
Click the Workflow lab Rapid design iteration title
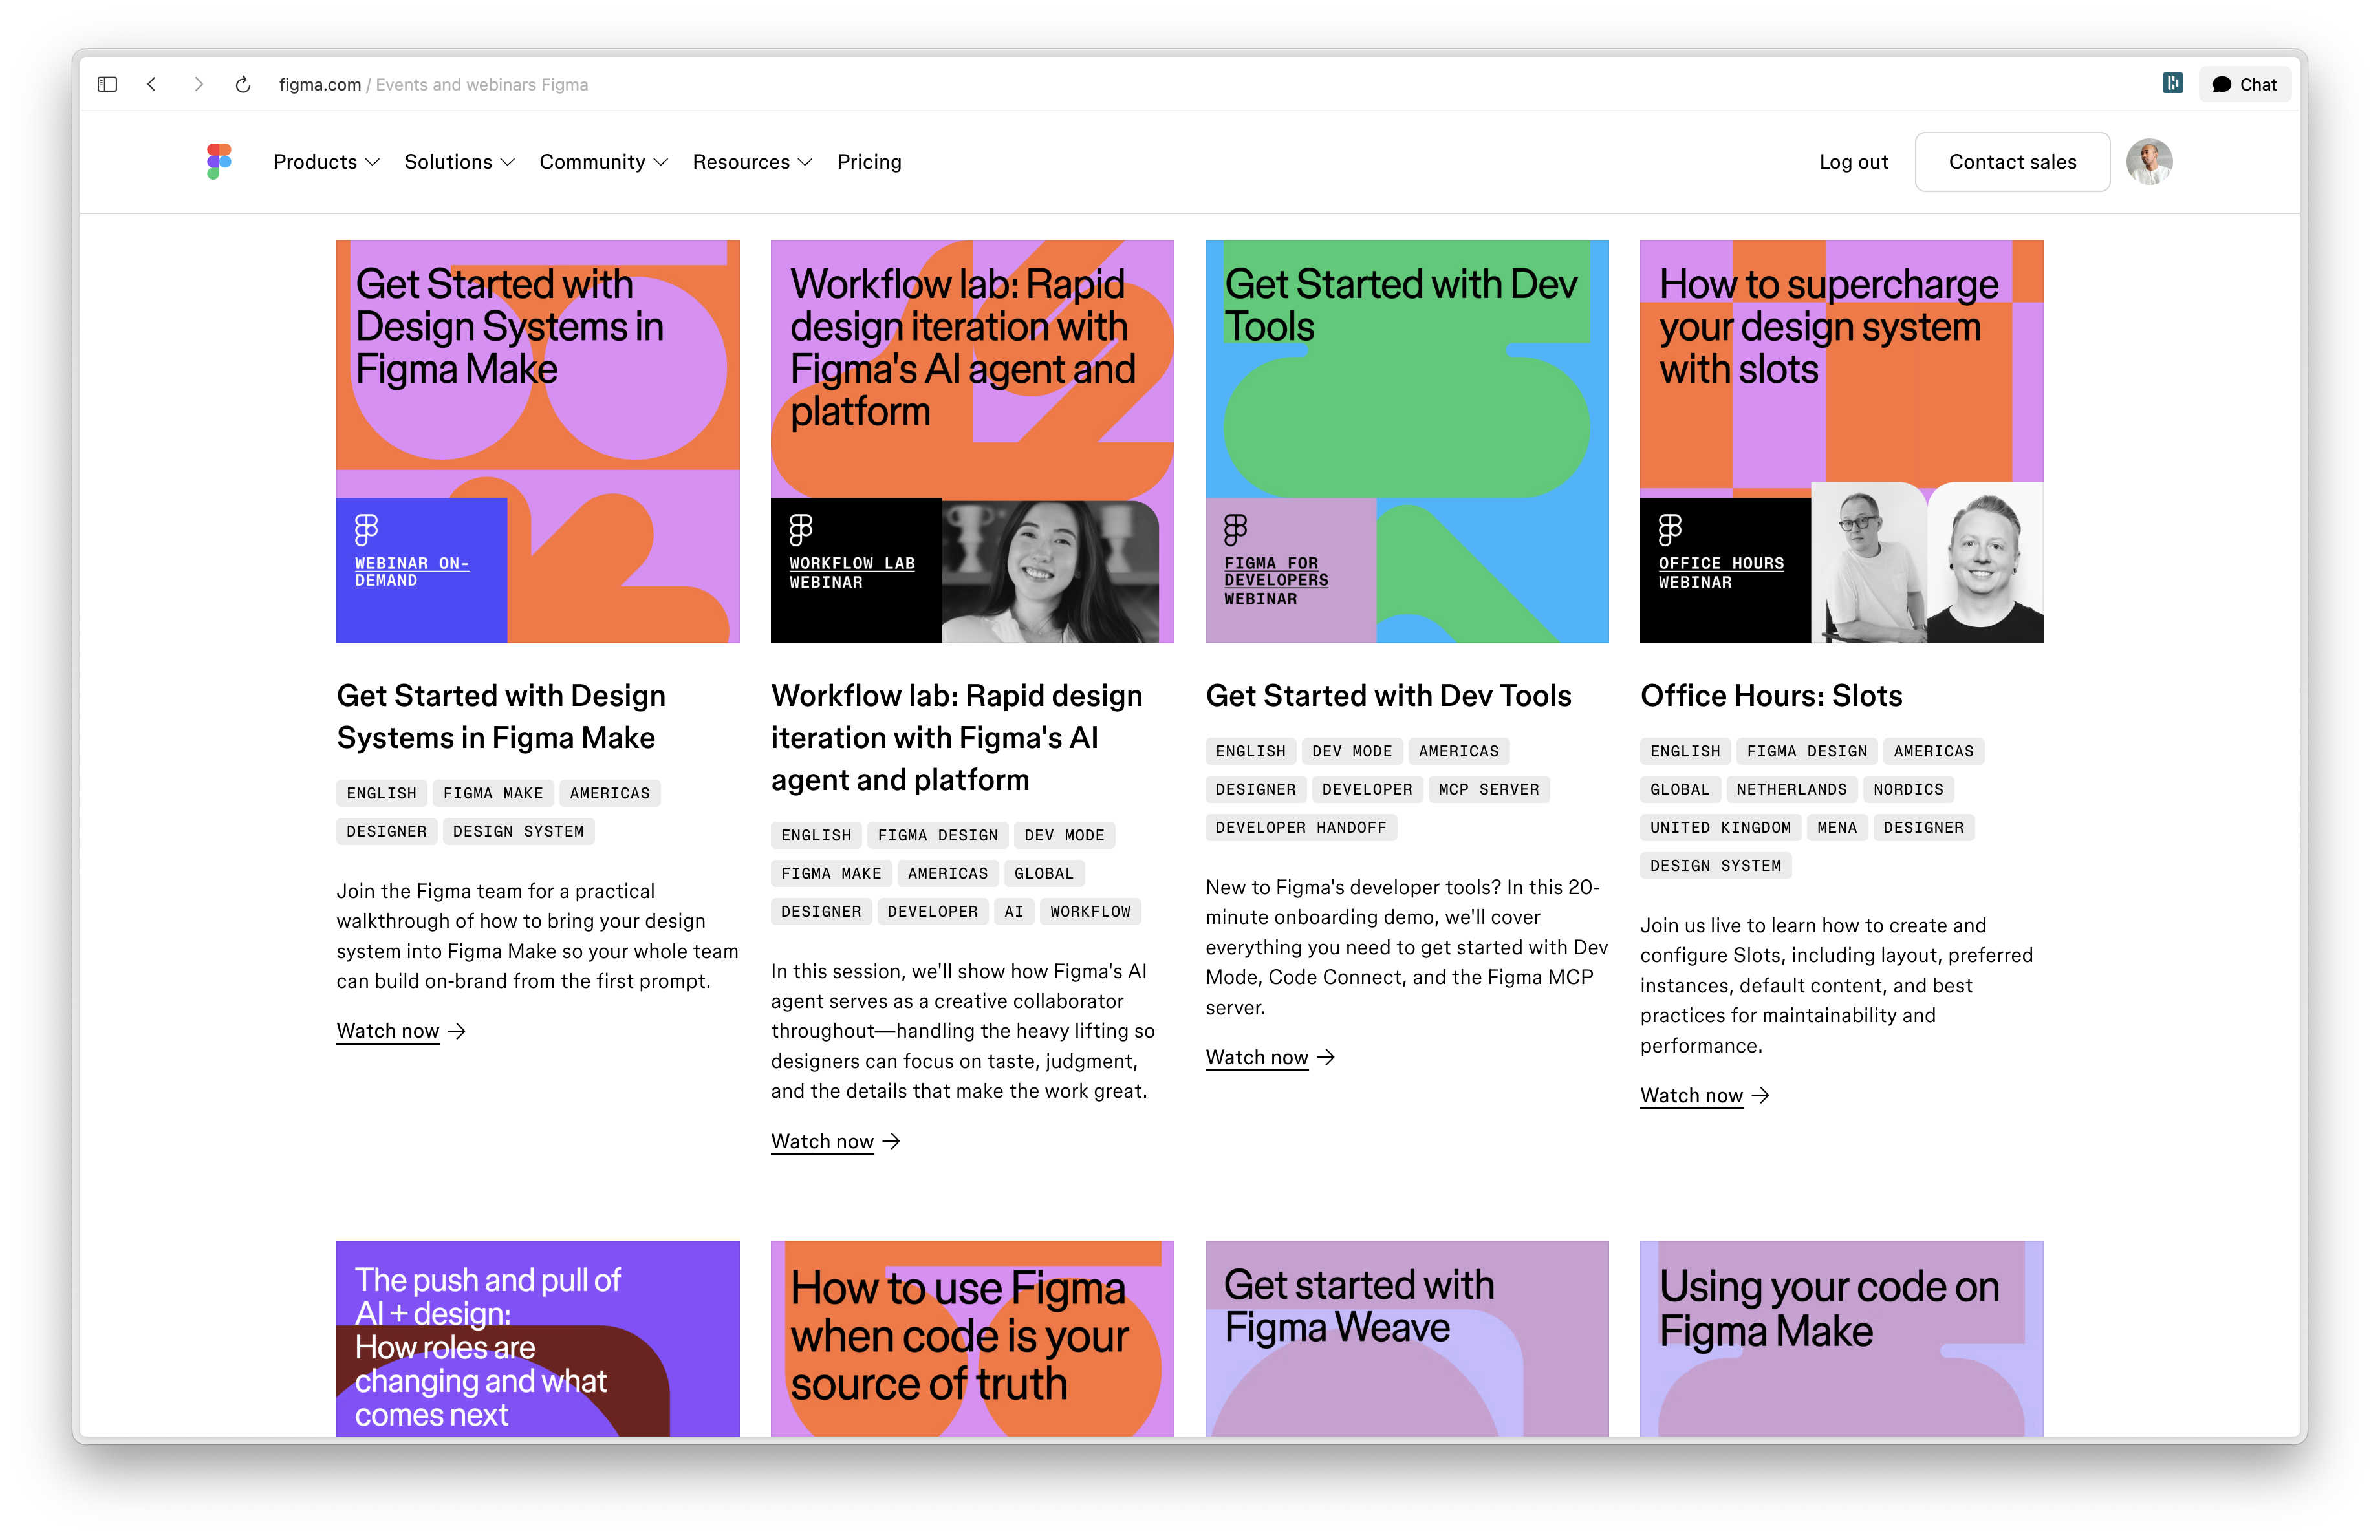pyautogui.click(x=957, y=738)
